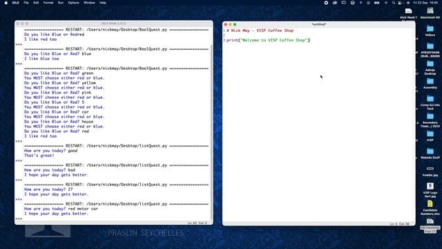442x249 pixels.
Task: Open the Apple menu
Action: [6, 3]
